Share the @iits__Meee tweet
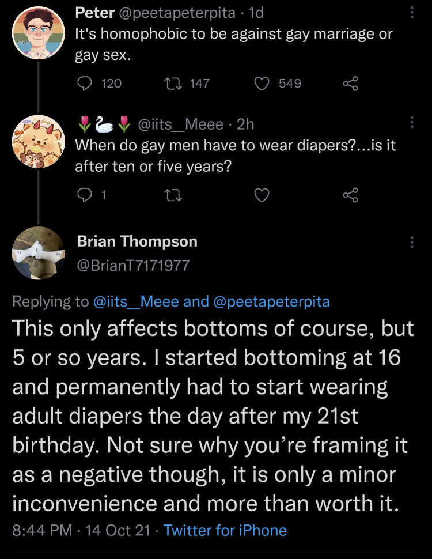This screenshot has width=432, height=559. 350,196
